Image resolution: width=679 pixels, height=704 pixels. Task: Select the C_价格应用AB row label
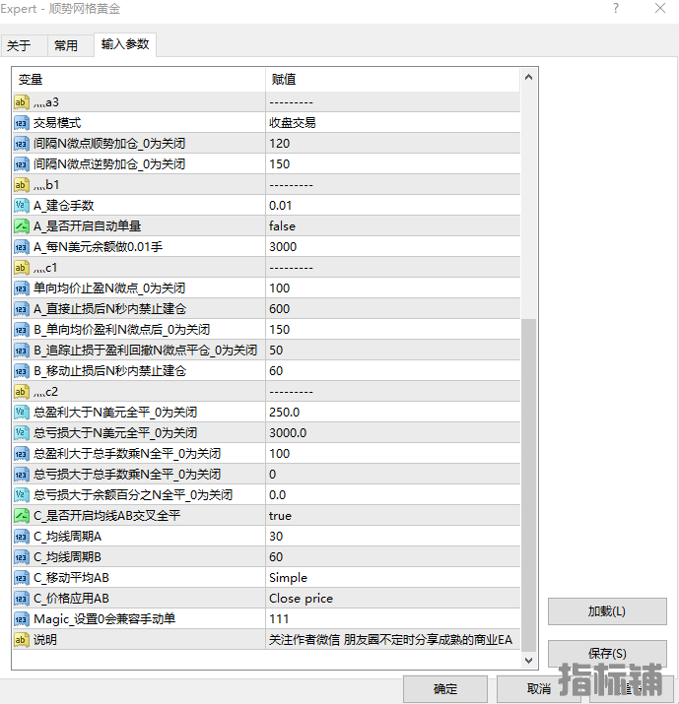pos(72,598)
